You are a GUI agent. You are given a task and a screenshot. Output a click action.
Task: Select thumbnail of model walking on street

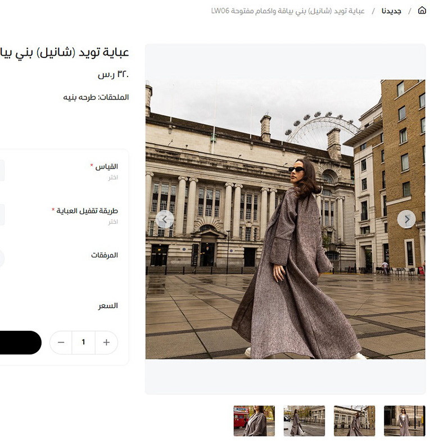click(x=304, y=421)
